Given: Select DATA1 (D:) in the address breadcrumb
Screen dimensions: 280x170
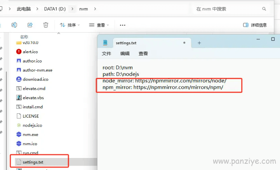Looking at the screenshot, I should tap(55, 9).
